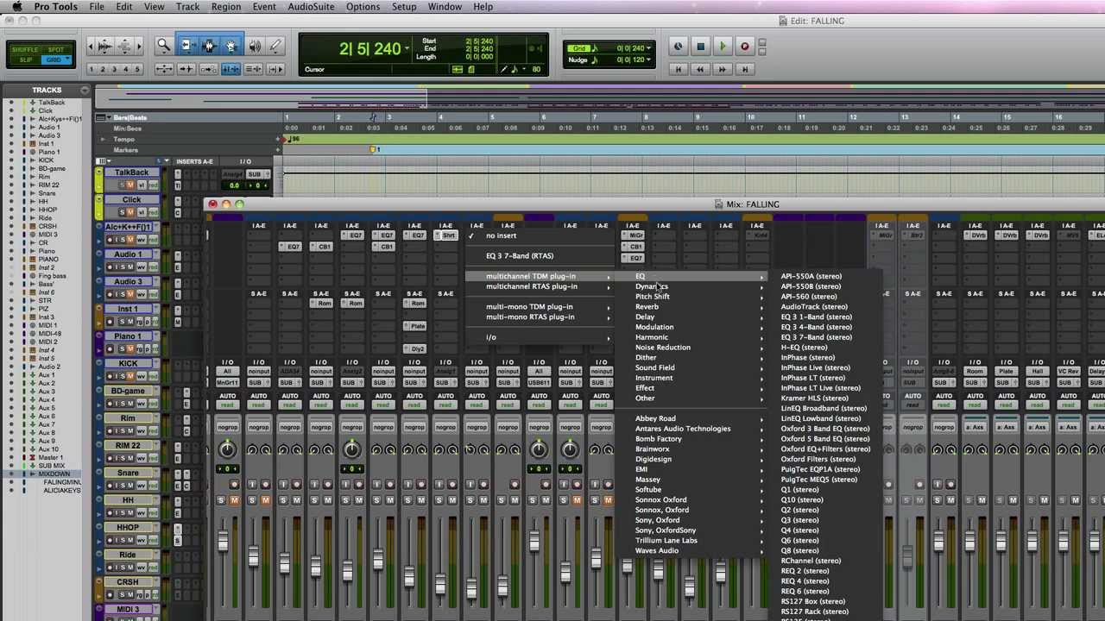This screenshot has width=1105, height=621.
Task: Open the Nudge value dropdown
Action: click(648, 60)
